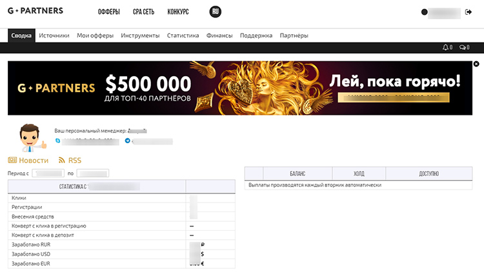Click the blurred username in header
Viewport: 484px width, 276px height.
pos(444,13)
